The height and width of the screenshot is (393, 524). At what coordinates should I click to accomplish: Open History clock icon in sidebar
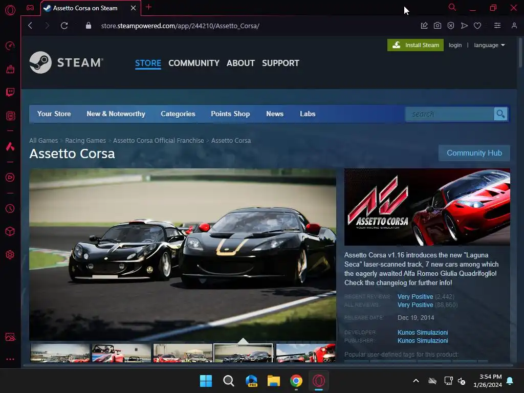pos(10,209)
